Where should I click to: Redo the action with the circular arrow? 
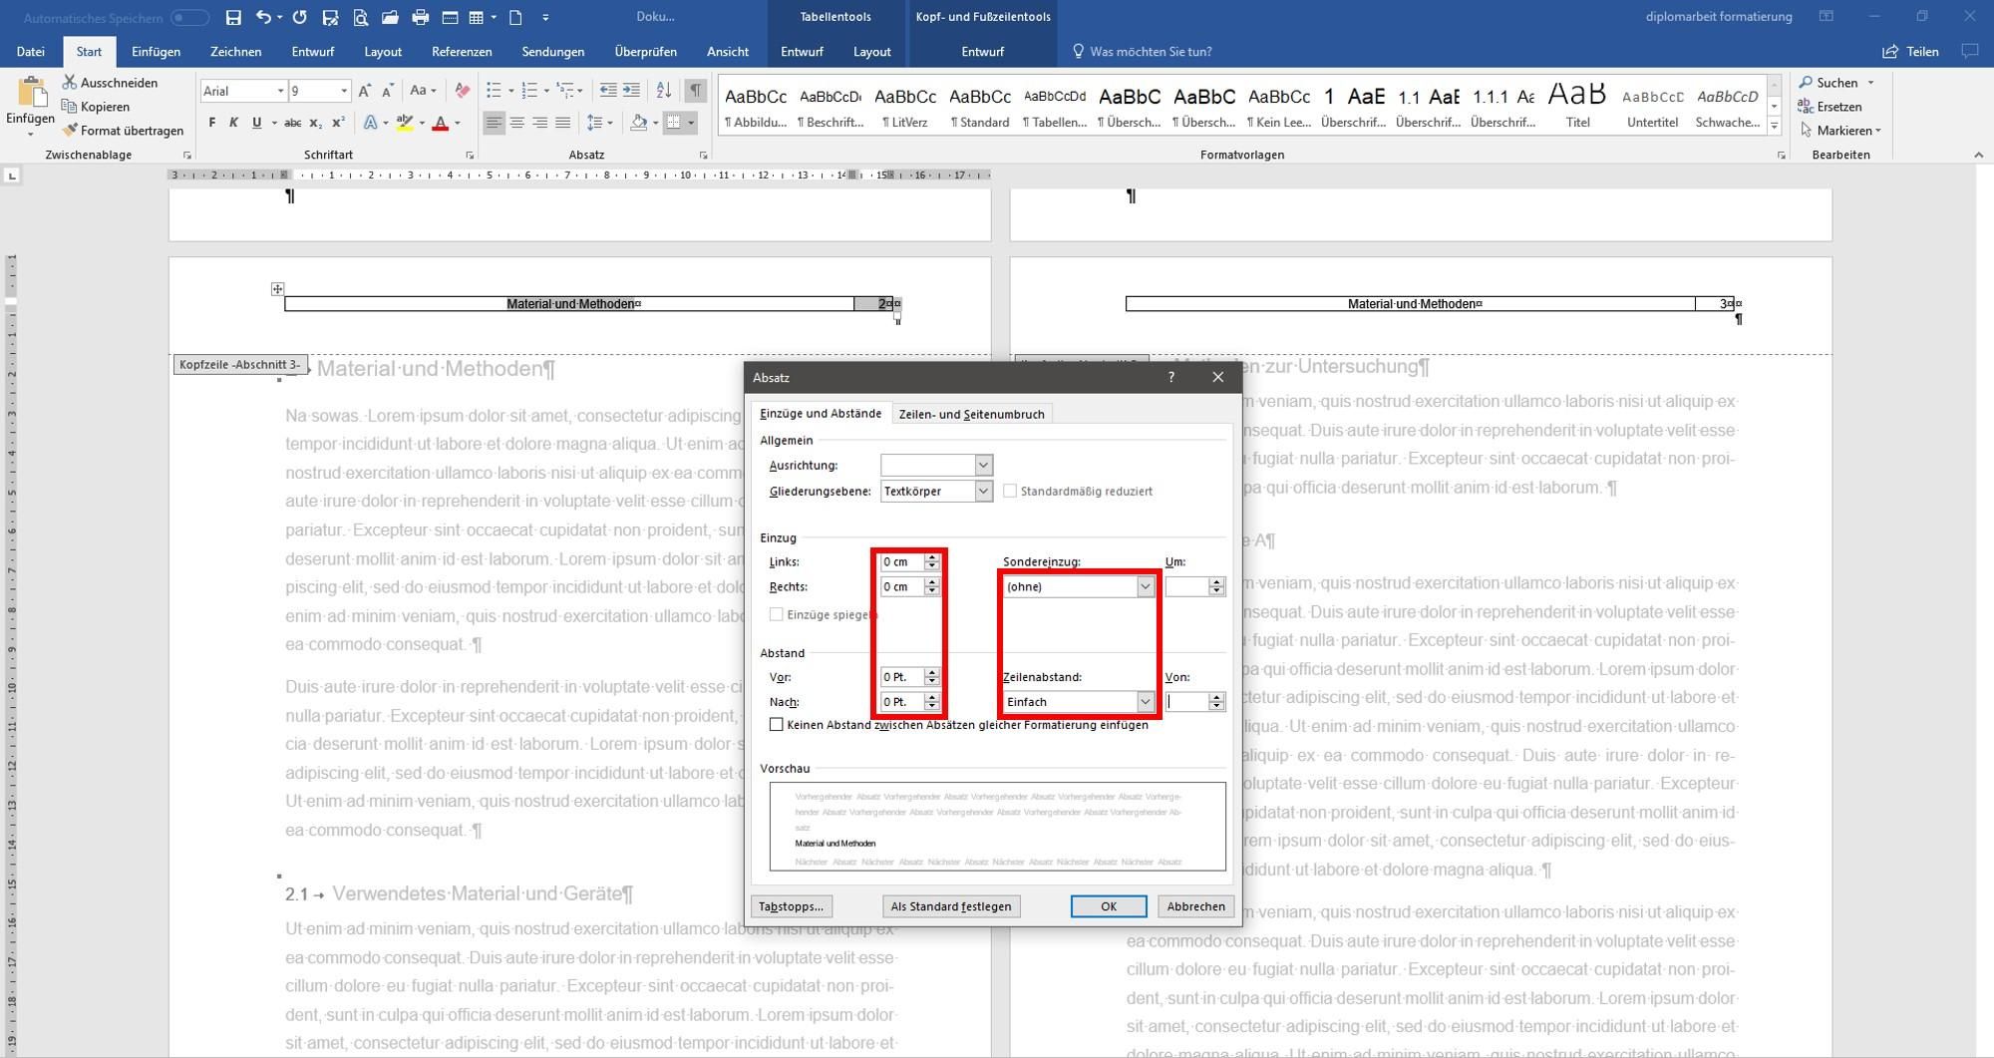click(299, 17)
